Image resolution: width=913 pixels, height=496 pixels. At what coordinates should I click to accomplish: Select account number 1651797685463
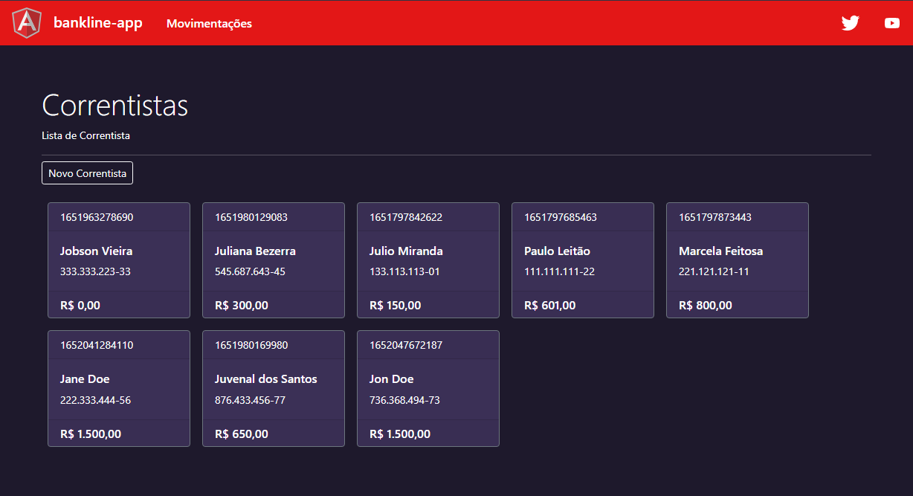[561, 217]
